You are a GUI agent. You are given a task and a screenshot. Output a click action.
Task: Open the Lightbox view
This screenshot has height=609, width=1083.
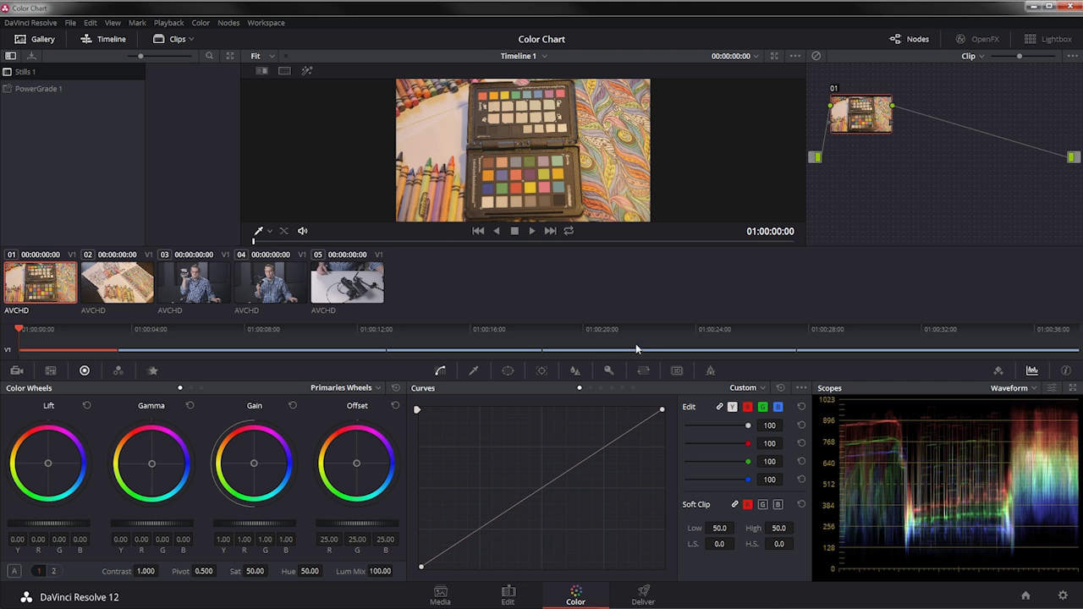tap(1047, 39)
